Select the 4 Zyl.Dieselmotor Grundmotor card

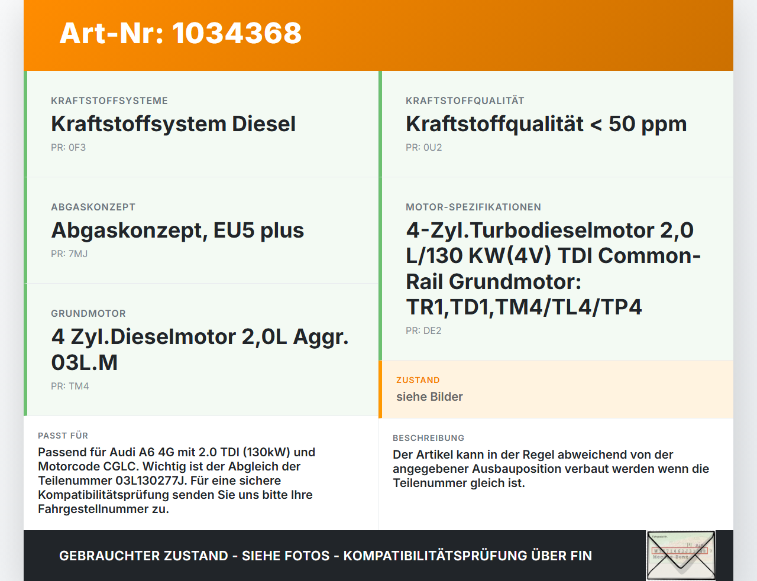[x=201, y=350]
